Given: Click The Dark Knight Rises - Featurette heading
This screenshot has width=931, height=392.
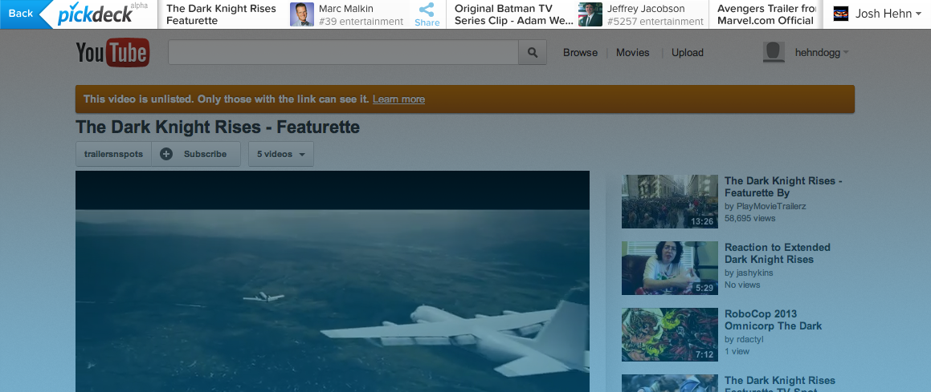Looking at the screenshot, I should tap(218, 127).
